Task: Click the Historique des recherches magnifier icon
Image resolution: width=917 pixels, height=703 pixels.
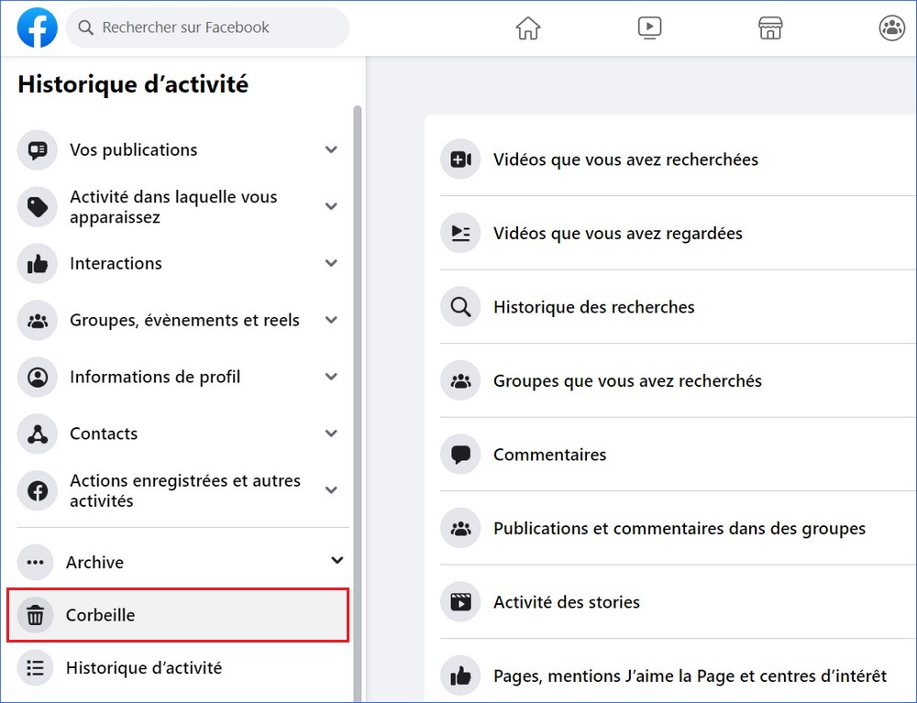Action: (460, 307)
